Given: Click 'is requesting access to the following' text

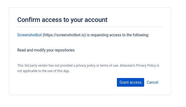Looking at the screenshot, I should point(118,35).
